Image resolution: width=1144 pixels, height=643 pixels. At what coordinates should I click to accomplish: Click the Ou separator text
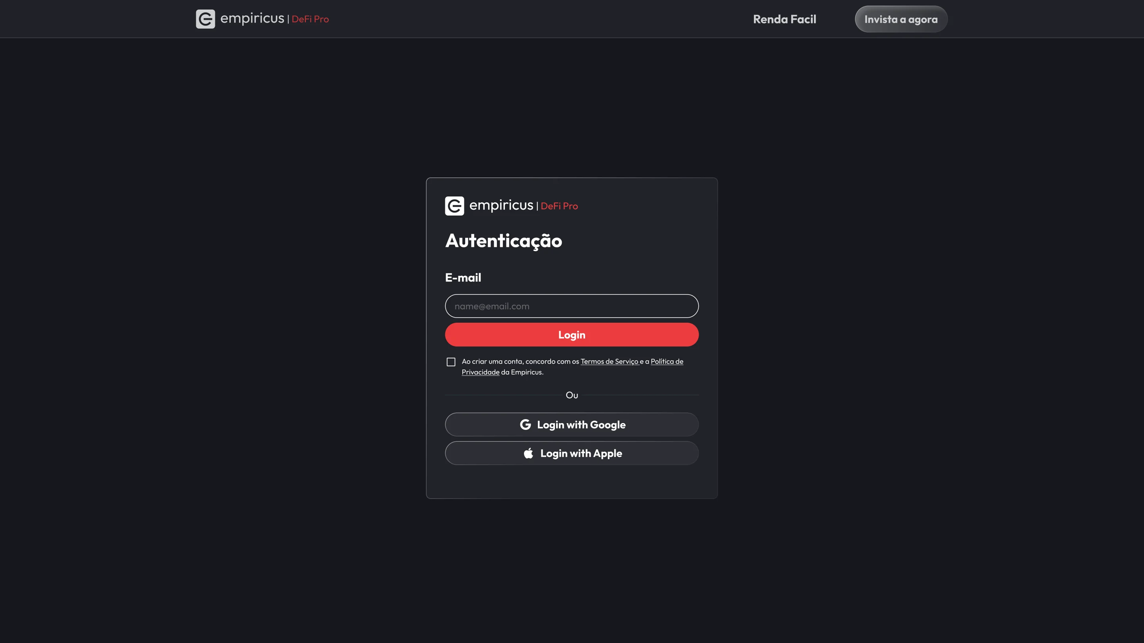(572, 395)
